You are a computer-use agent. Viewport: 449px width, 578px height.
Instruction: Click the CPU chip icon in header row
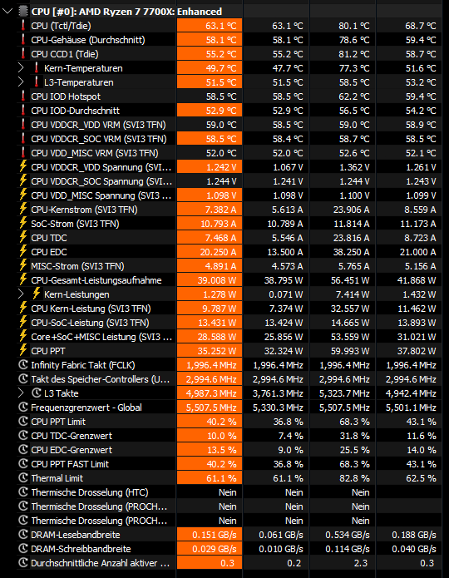pyautogui.click(x=22, y=12)
